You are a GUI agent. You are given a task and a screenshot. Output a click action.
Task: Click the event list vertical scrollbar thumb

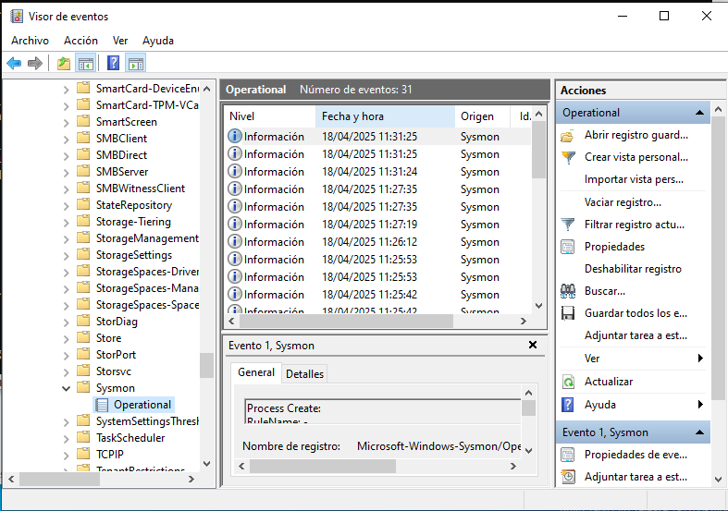tap(538, 150)
